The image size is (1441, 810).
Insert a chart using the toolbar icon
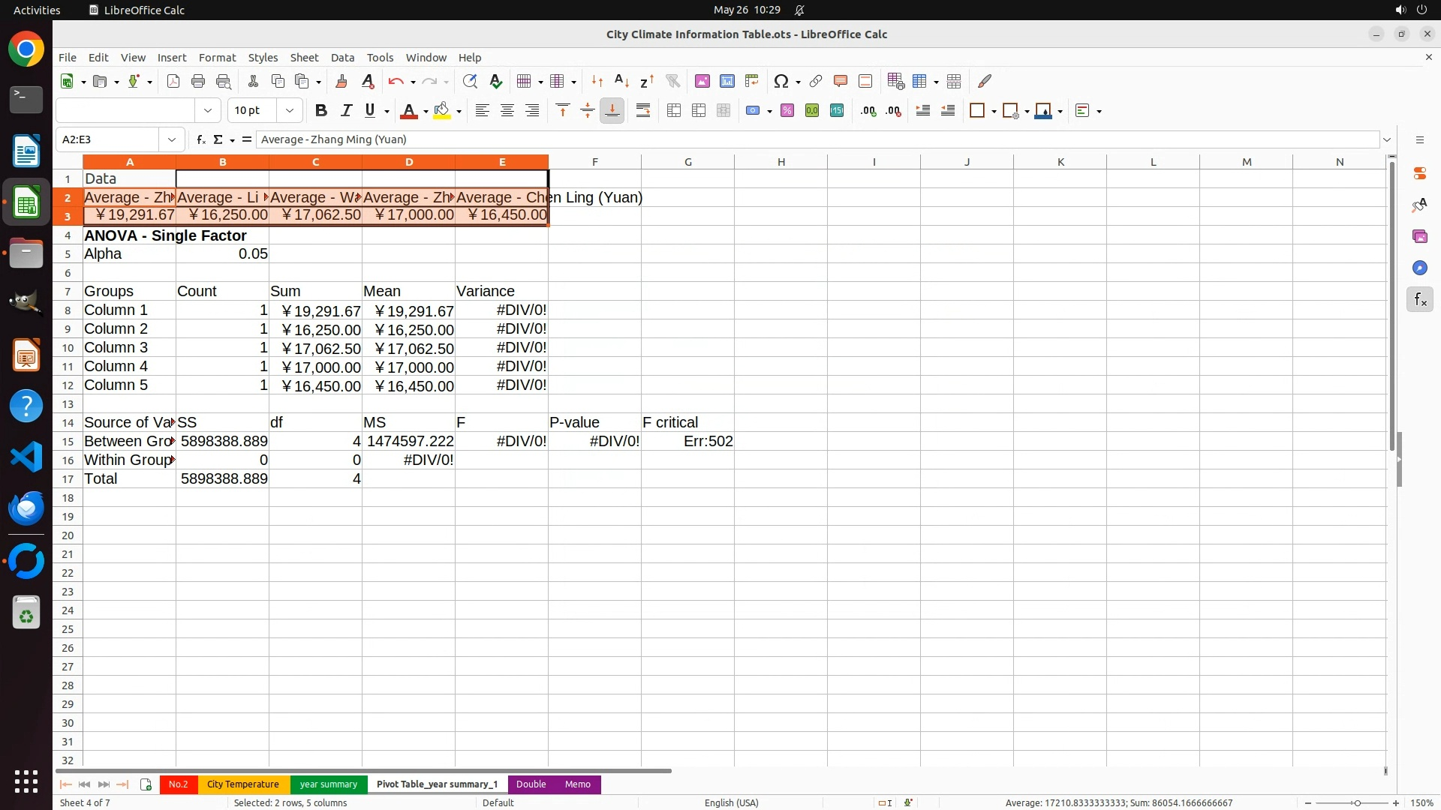point(727,82)
